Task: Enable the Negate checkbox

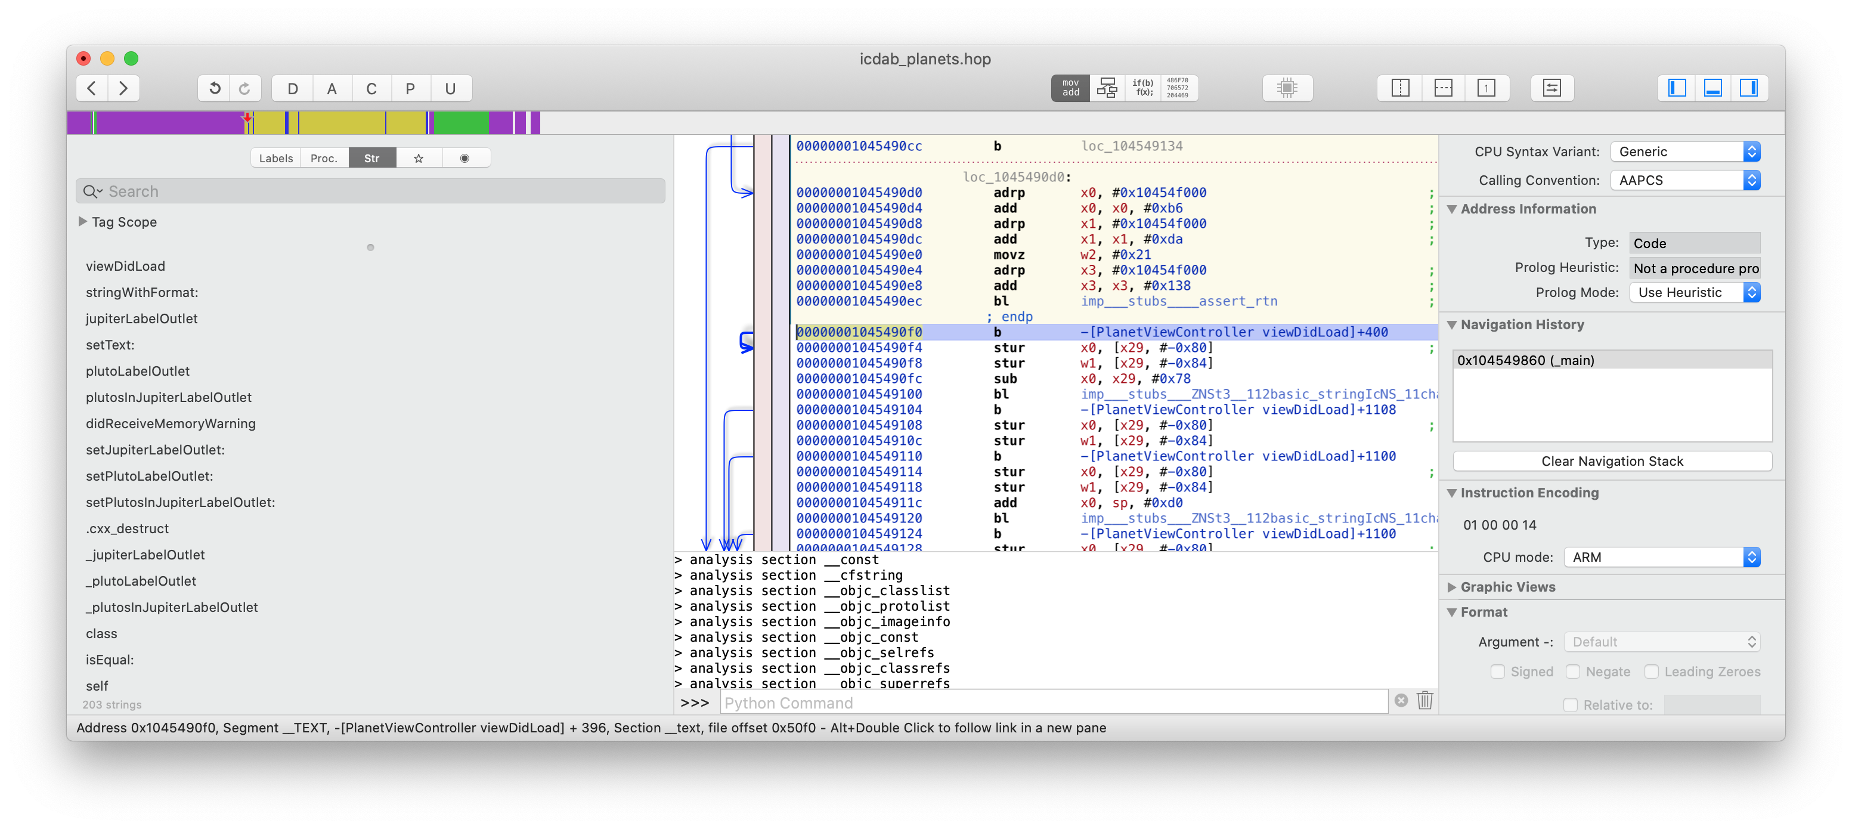Action: click(x=1573, y=672)
